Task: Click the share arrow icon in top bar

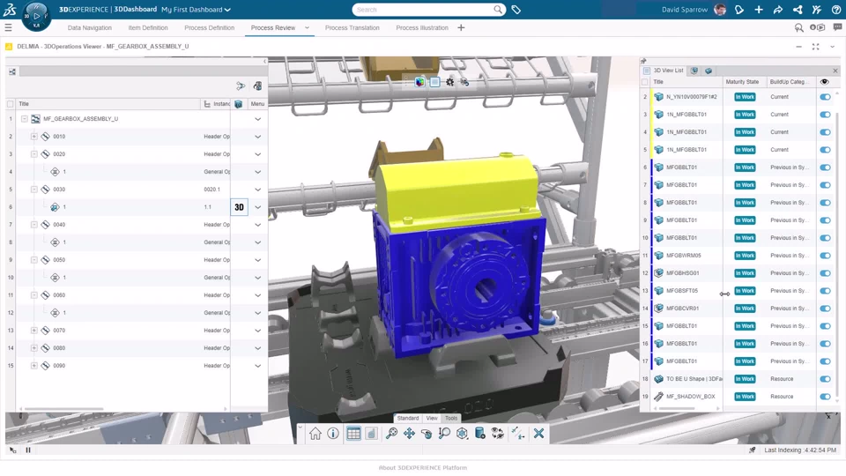Action: click(778, 10)
